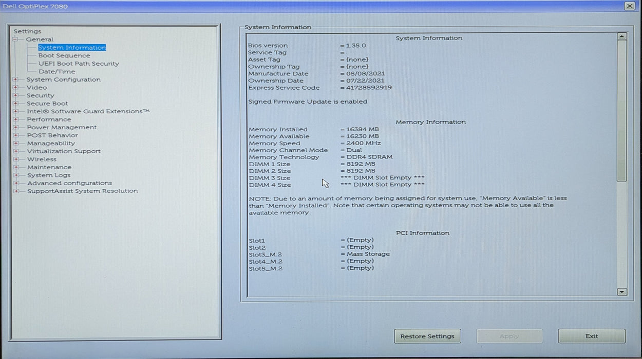The width and height of the screenshot is (642, 359).
Task: Click the greyed Apply button
Action: click(x=509, y=336)
